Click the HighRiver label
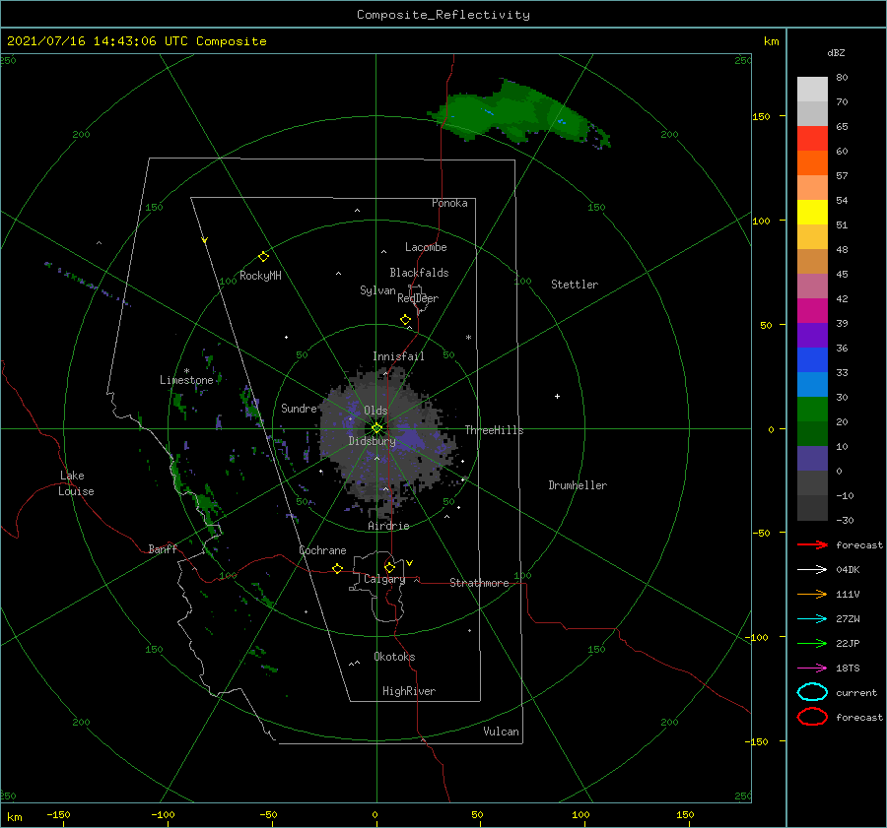This screenshot has width=887, height=828. (x=409, y=691)
